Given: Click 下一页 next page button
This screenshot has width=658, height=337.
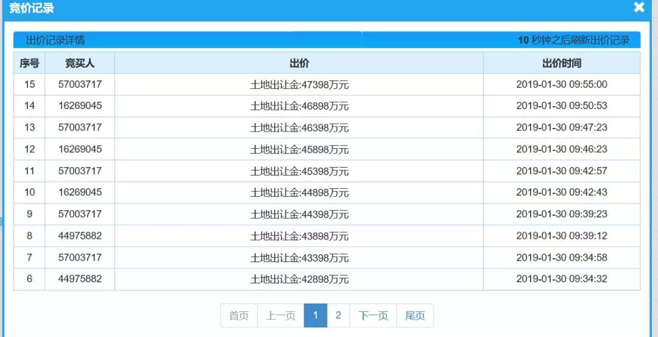Looking at the screenshot, I should pyautogui.click(x=373, y=316).
